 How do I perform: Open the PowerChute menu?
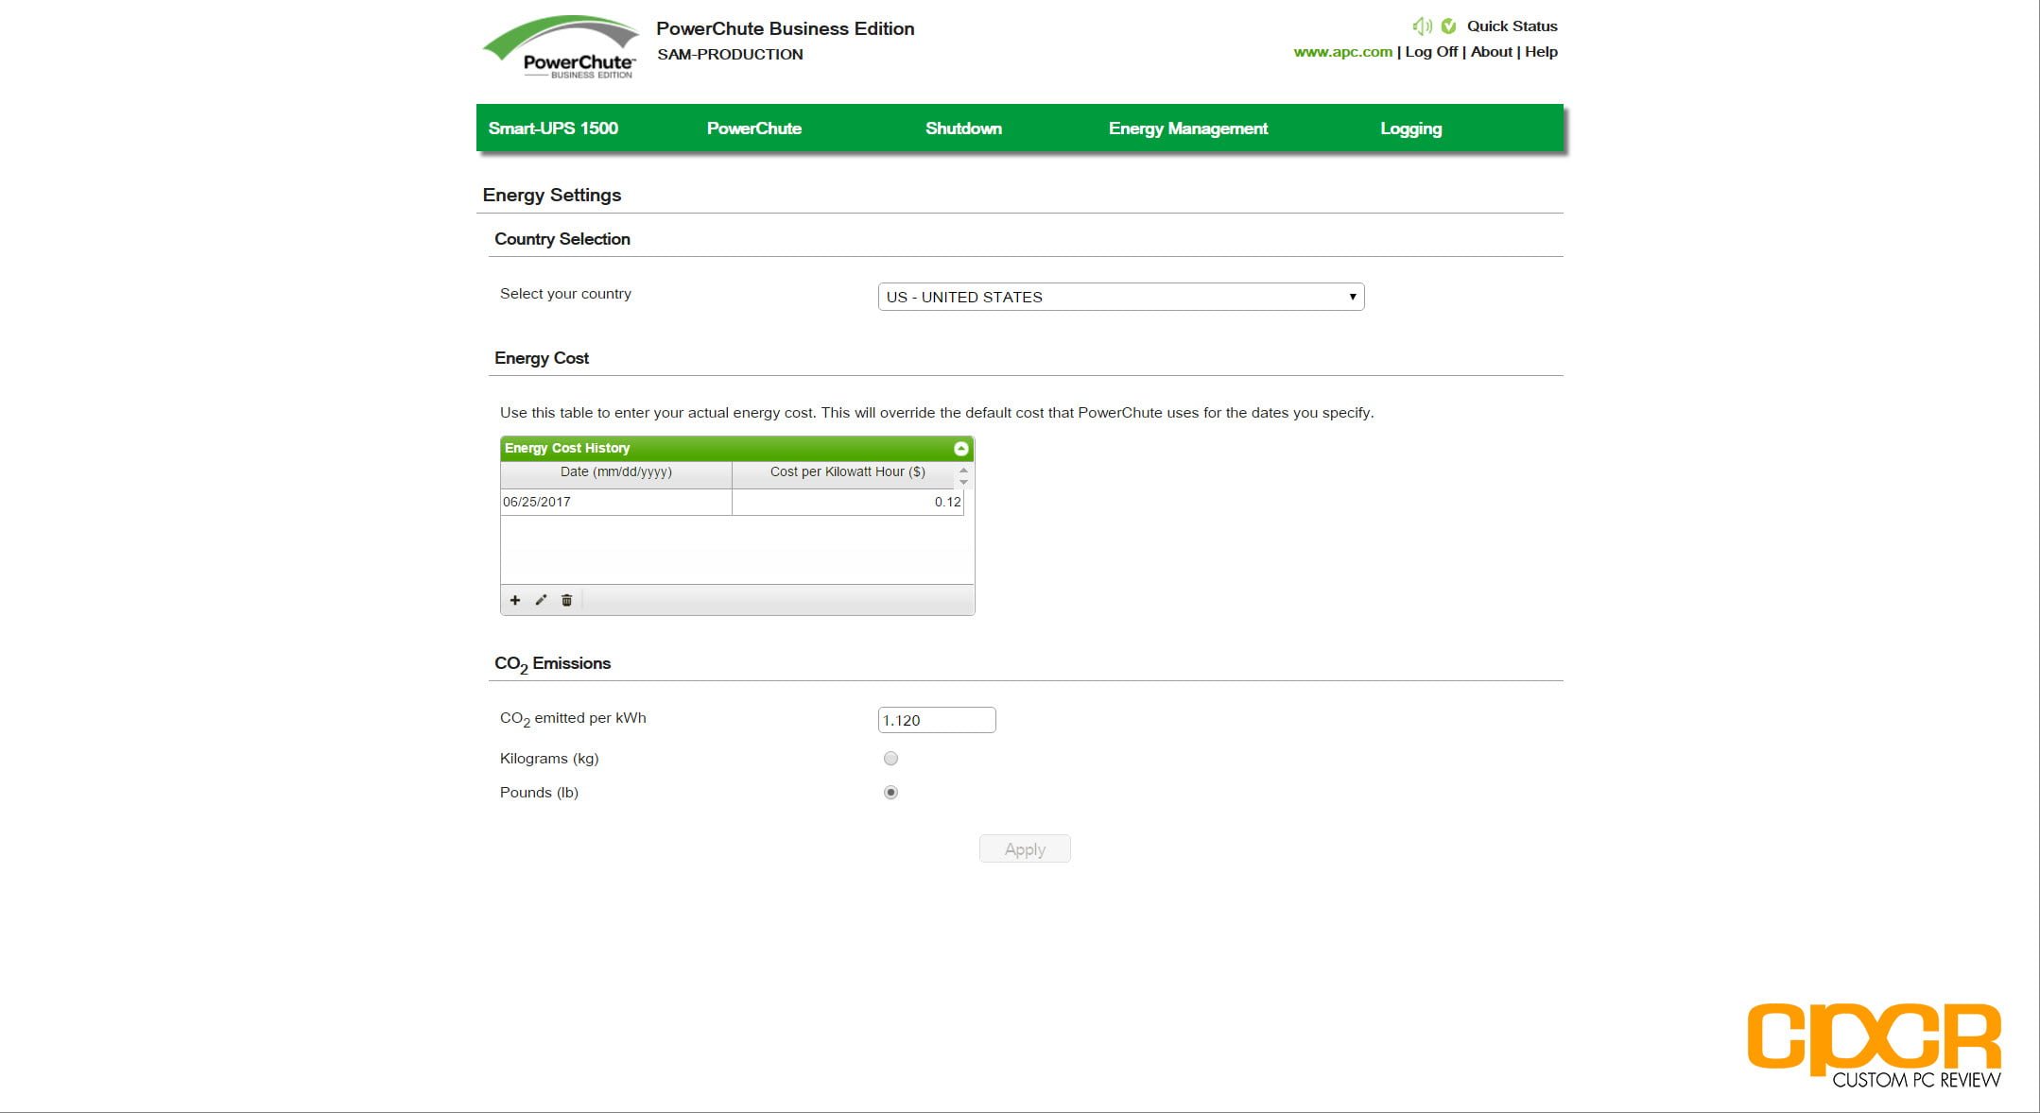pos(754,128)
